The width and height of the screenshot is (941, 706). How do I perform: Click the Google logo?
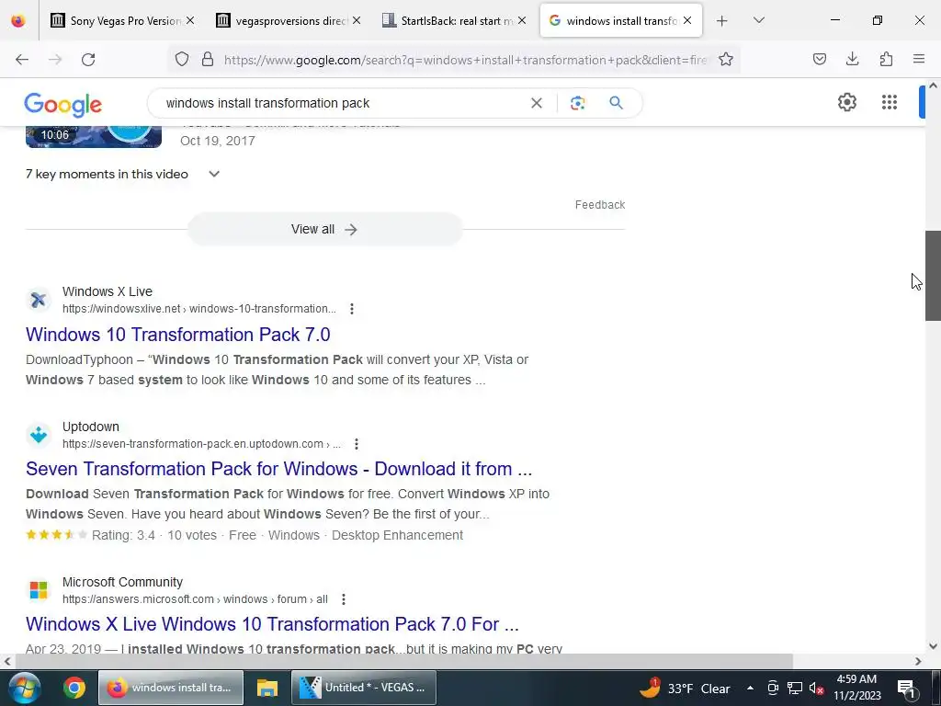pyautogui.click(x=63, y=105)
